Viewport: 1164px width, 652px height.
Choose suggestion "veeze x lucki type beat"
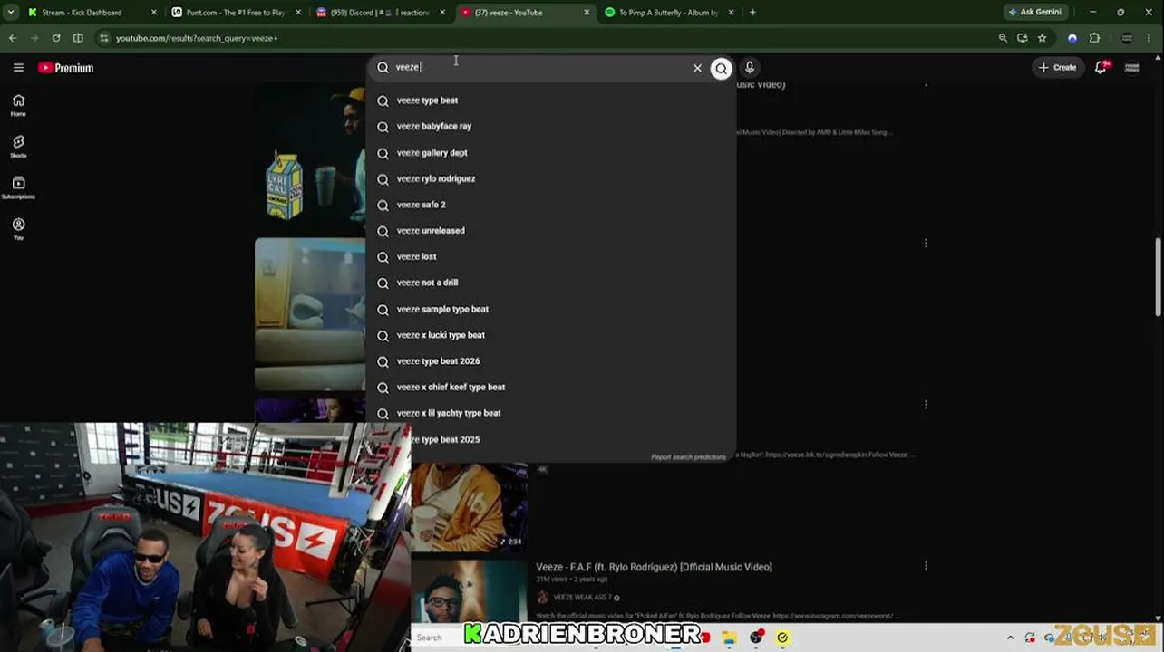point(551,335)
